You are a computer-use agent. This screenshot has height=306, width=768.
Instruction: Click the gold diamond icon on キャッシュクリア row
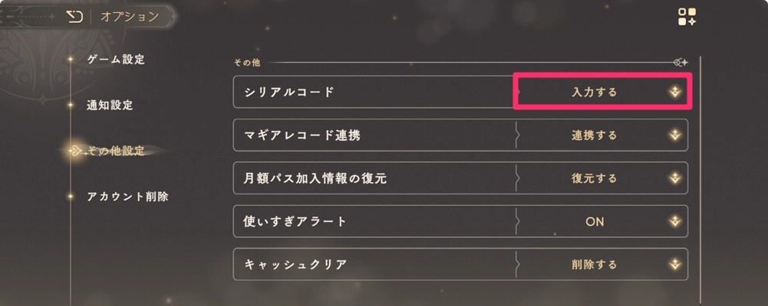click(674, 265)
